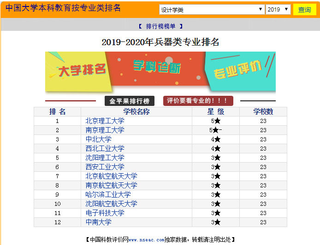Click the 5★ rating of 北京理工大学
This screenshot has width=320, height=245.
[x=216, y=121]
